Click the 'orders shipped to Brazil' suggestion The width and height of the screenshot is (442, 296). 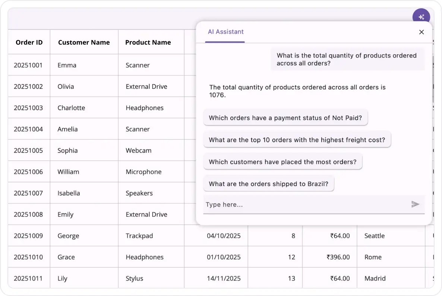tap(268, 184)
